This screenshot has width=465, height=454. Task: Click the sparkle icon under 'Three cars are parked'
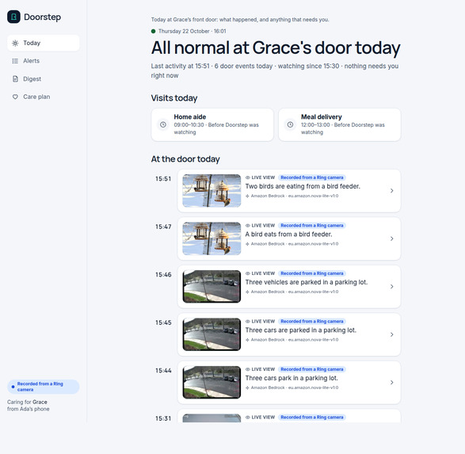pyautogui.click(x=247, y=340)
